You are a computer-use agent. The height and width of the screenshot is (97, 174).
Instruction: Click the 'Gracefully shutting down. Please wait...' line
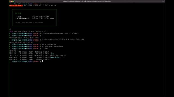[x=31, y=32]
